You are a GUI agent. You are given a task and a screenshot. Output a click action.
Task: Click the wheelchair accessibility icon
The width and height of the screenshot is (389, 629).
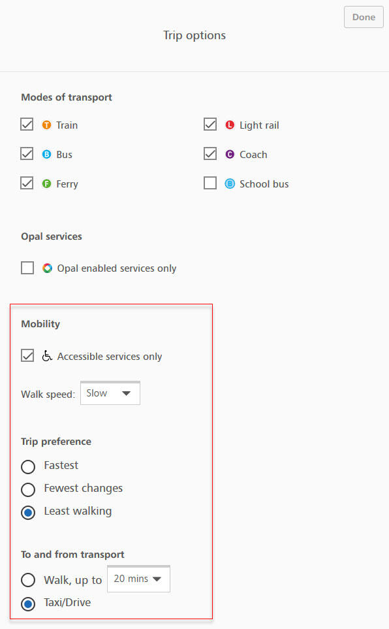pos(47,356)
